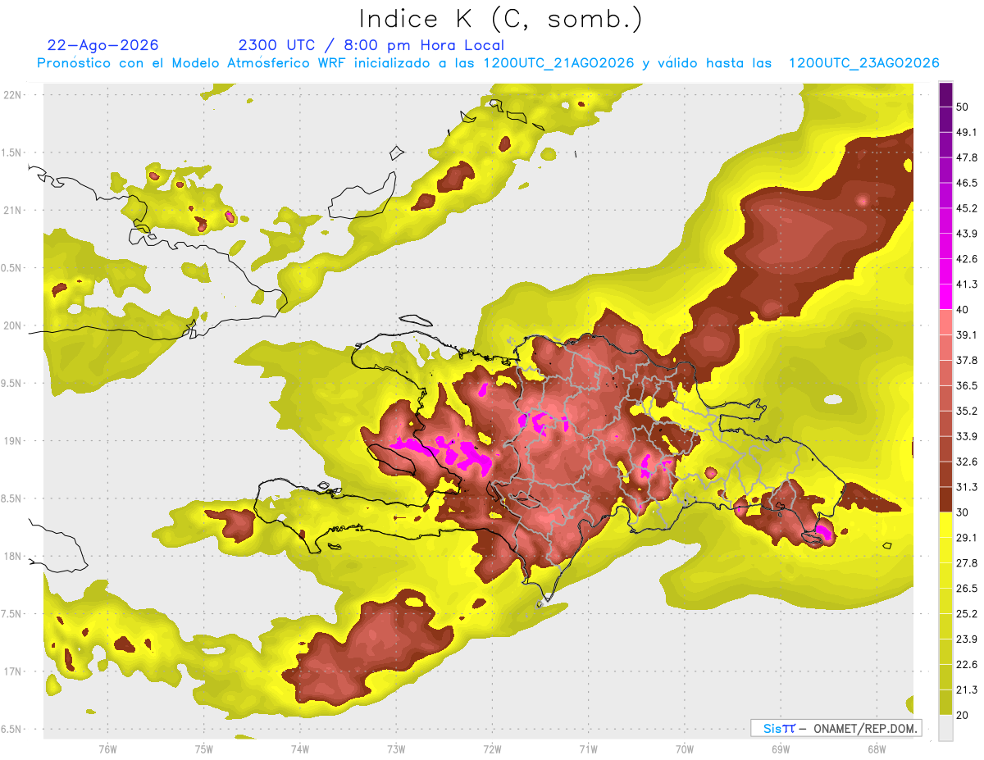Click the '2300 UTC / 8:00 pm Hora Local' time label
984x760 pixels.
click(x=371, y=45)
